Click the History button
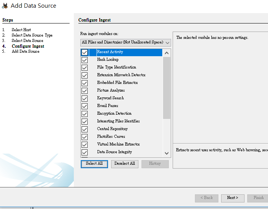Image resolution: width=268 pixels, height=209 pixels. click(155, 164)
